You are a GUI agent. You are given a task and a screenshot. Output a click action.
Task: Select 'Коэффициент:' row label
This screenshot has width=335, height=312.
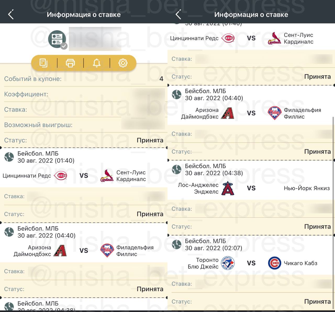(26, 94)
